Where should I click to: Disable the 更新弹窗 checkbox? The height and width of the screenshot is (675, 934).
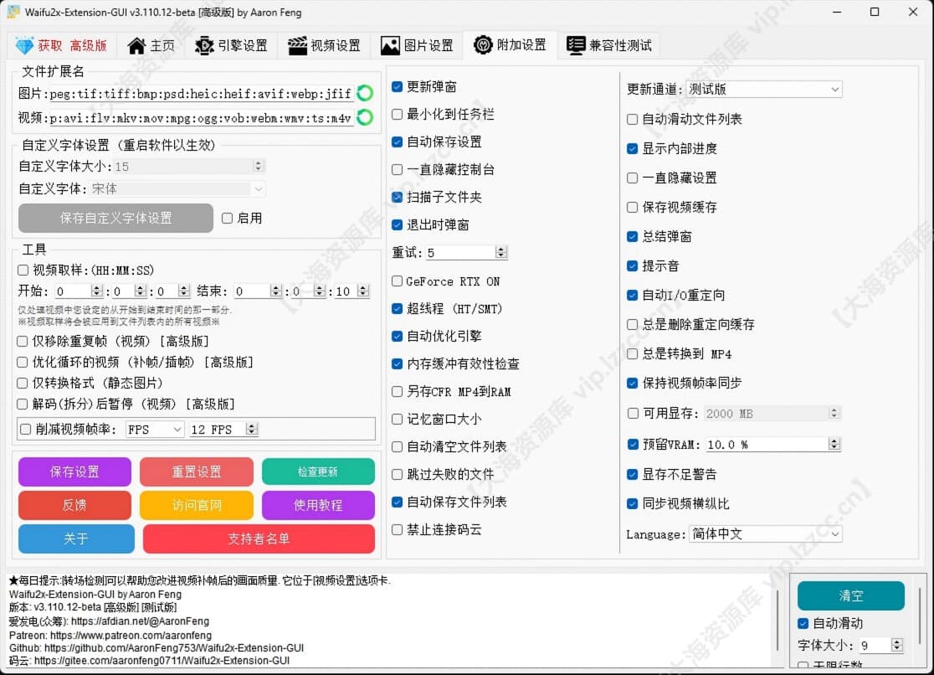(x=398, y=87)
